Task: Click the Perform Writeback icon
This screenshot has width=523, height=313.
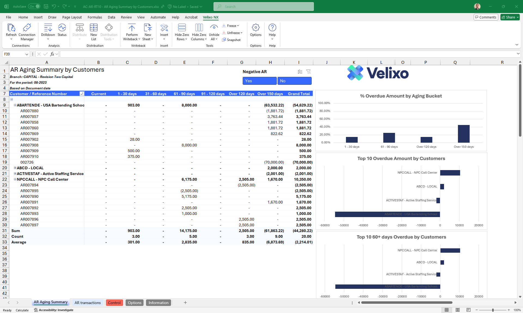Action: click(x=132, y=28)
